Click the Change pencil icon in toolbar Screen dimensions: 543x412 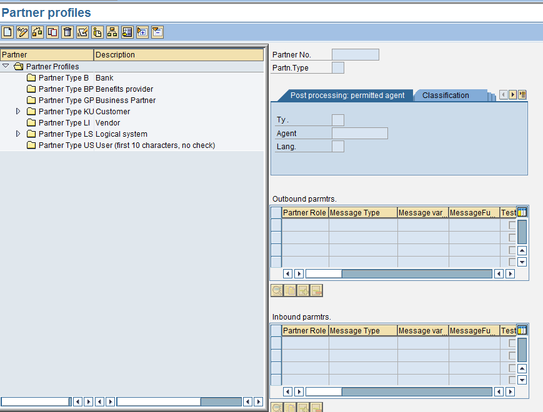(x=22, y=32)
